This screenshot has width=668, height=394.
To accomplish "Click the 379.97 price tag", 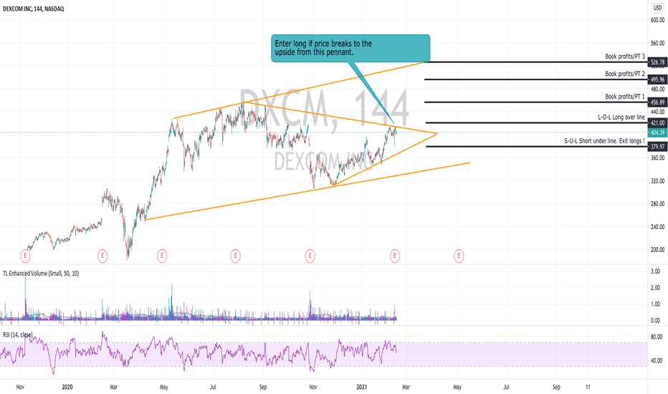I will point(657,147).
